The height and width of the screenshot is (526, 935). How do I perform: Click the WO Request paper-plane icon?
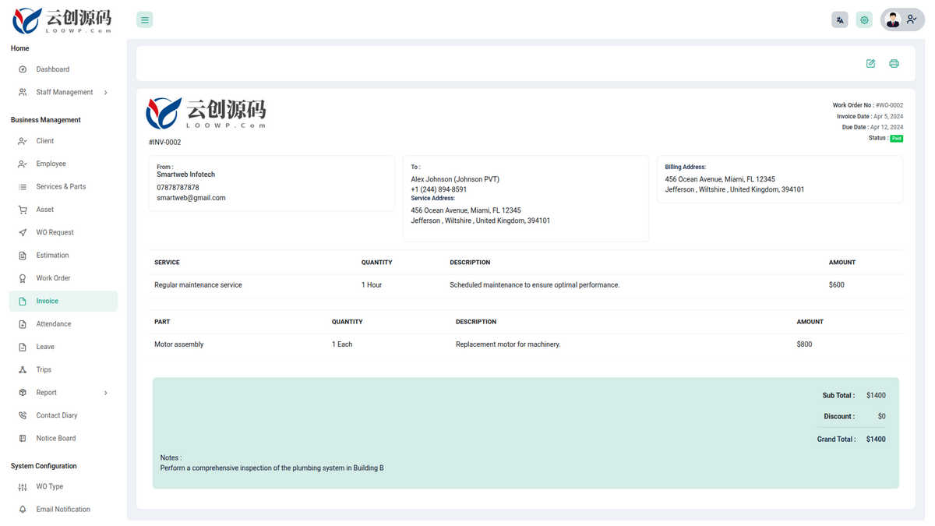point(23,232)
